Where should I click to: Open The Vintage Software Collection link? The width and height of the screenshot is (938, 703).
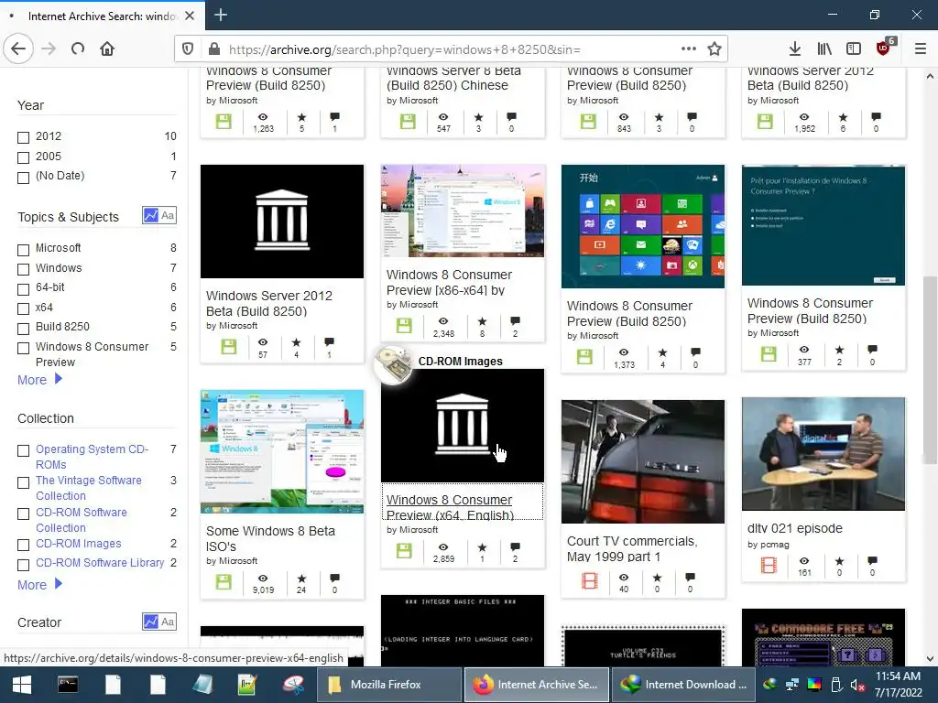(x=89, y=488)
